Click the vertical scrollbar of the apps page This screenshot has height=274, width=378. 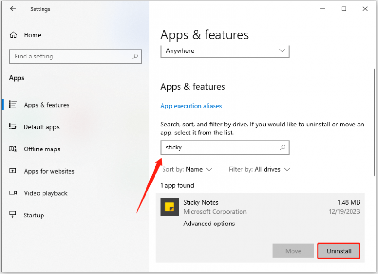point(374,122)
